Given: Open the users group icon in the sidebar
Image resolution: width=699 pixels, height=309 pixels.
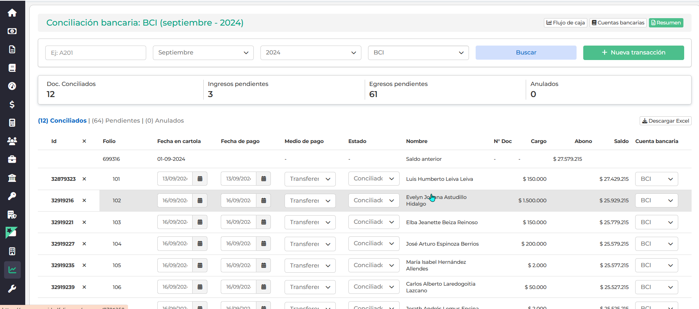Looking at the screenshot, I should point(12,141).
